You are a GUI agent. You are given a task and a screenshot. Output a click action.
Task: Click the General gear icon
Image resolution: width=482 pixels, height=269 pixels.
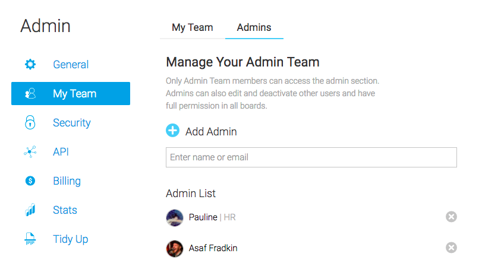(x=30, y=65)
